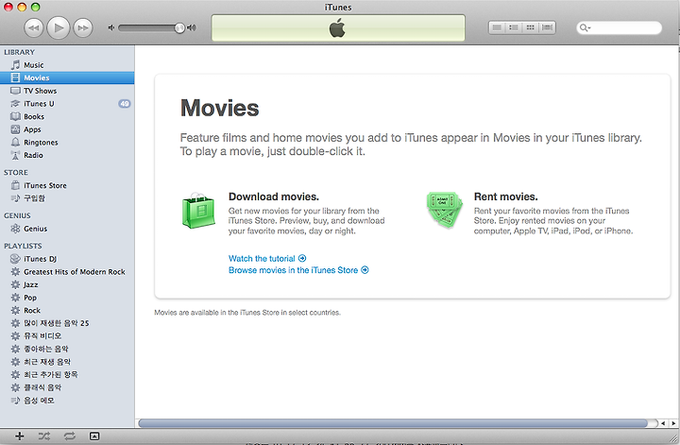Click the arrow icon beside Watch the tutorial
The width and height of the screenshot is (680, 445).
pos(302,259)
